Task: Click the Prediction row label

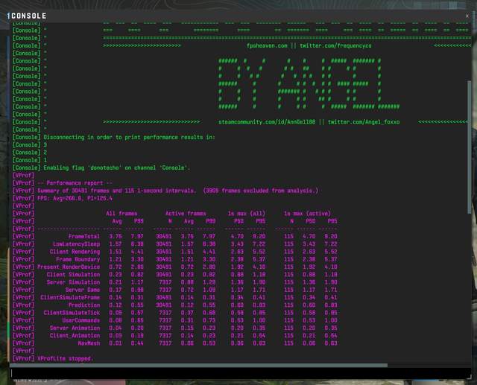Action: [x=84, y=305]
